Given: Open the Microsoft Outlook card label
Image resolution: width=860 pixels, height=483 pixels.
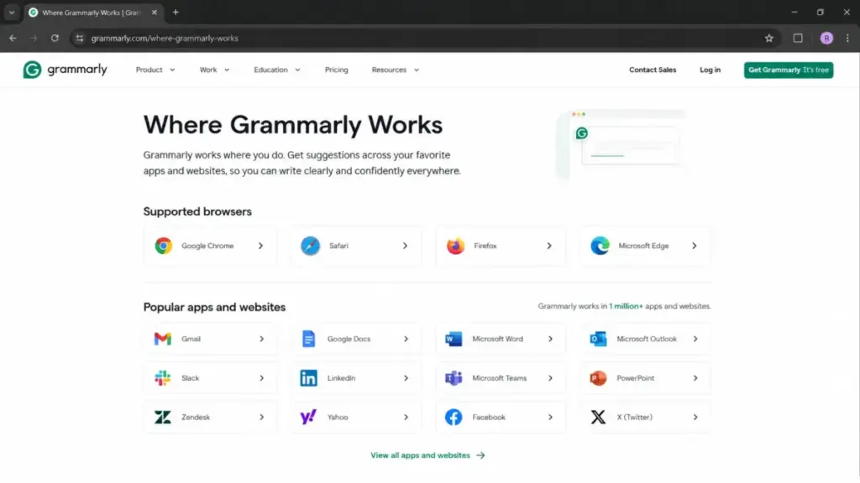Looking at the screenshot, I should coord(647,339).
